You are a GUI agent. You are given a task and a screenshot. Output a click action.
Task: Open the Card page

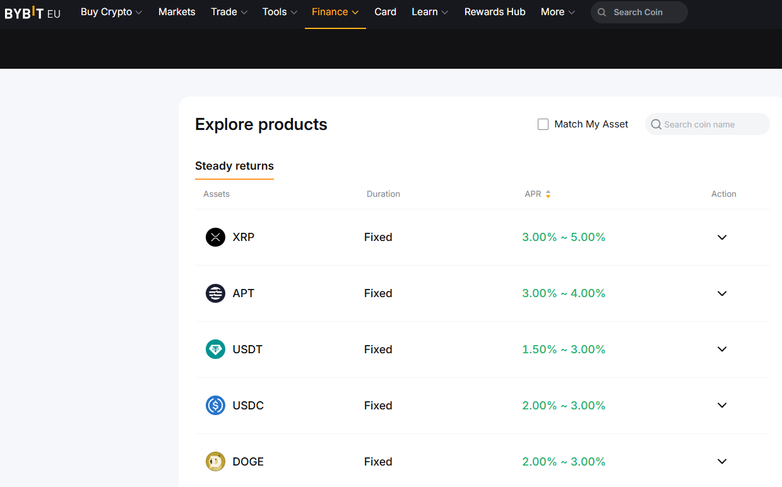(385, 12)
